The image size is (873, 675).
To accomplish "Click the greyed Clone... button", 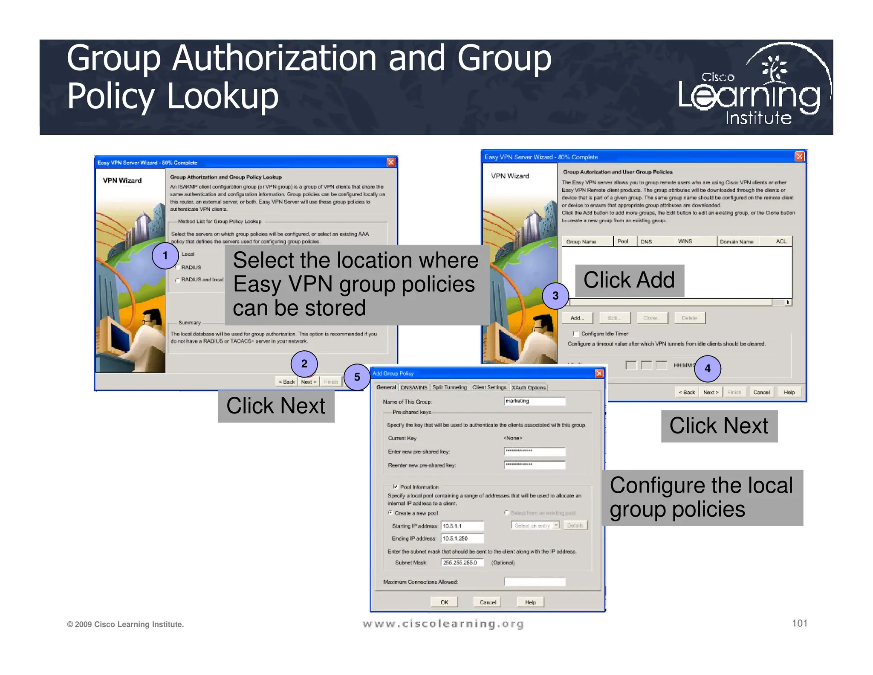I will click(x=652, y=318).
